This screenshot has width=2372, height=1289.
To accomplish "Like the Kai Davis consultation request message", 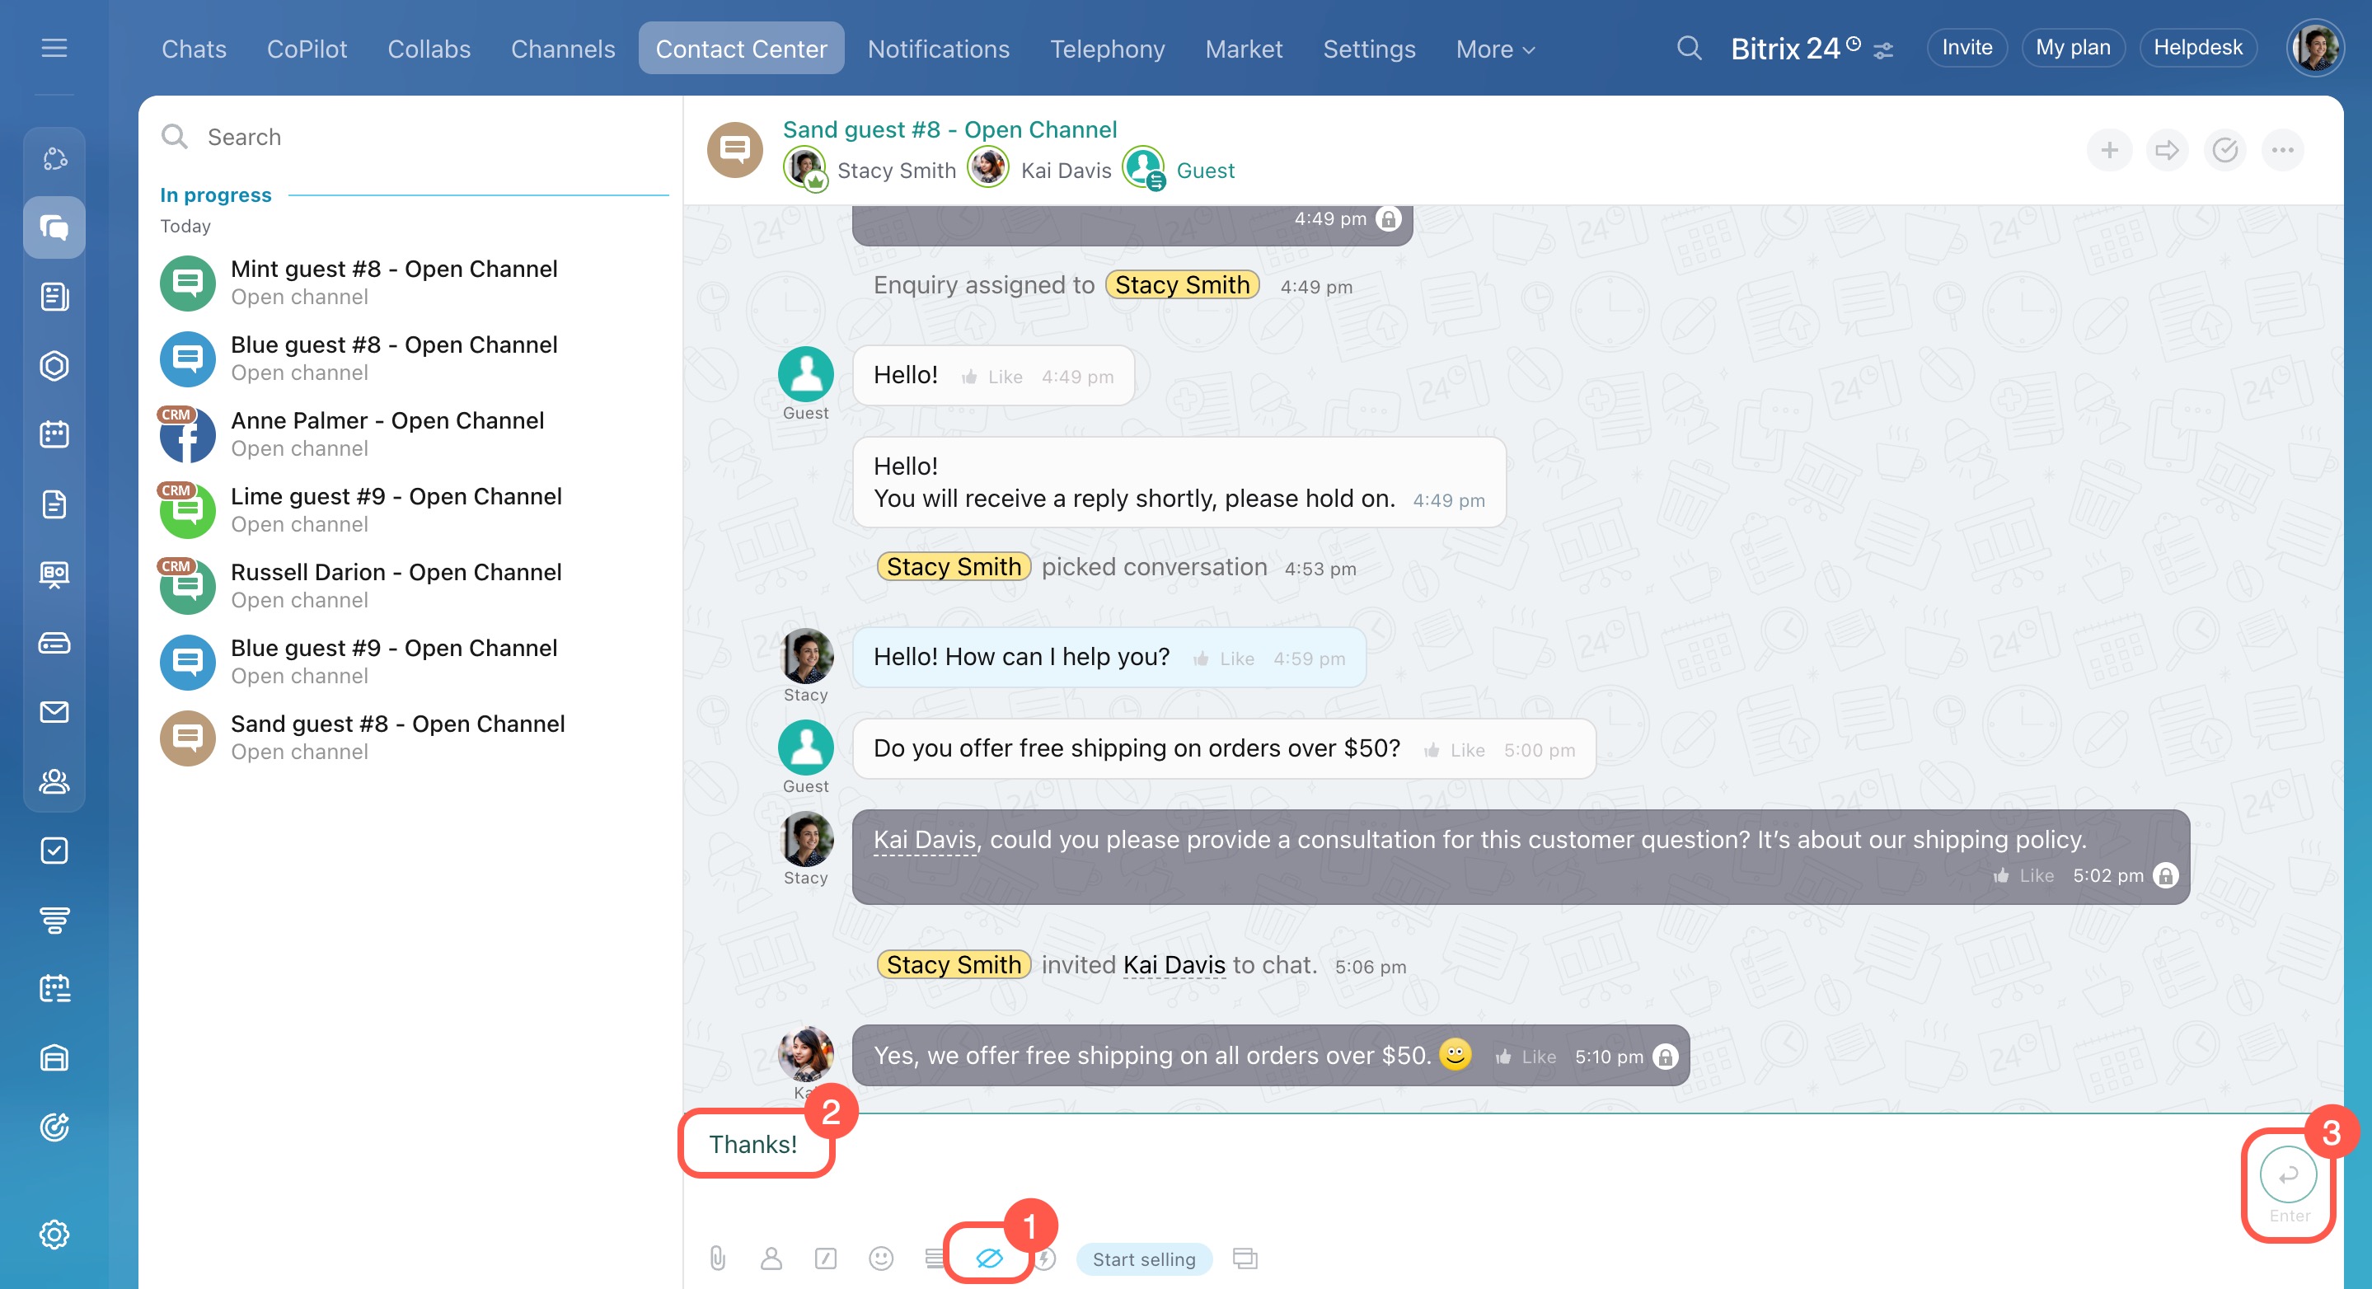I will [x=2024, y=875].
